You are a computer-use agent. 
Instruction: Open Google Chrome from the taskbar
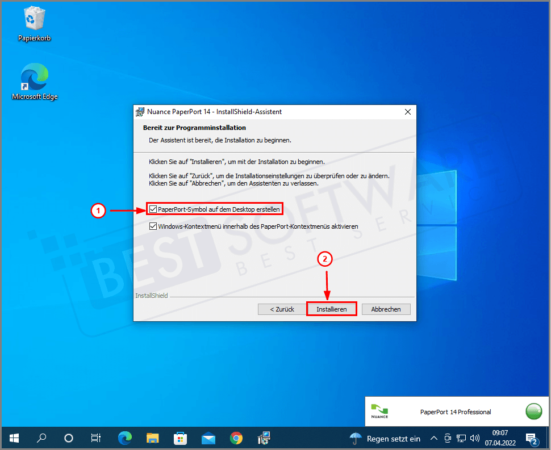point(236,438)
